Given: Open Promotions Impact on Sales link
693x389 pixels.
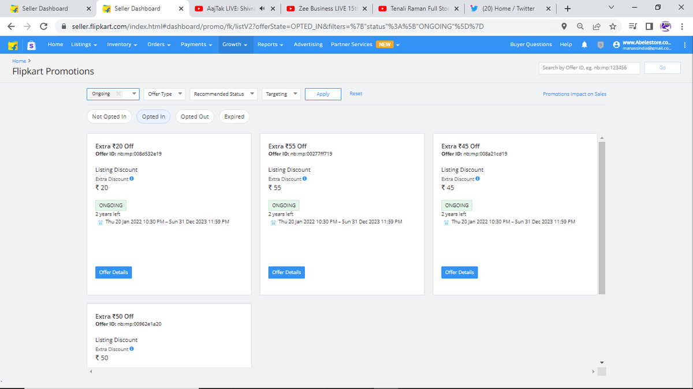Looking at the screenshot, I should tap(575, 94).
